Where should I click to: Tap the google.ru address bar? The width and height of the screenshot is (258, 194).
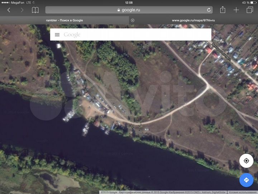pyautogui.click(x=129, y=10)
